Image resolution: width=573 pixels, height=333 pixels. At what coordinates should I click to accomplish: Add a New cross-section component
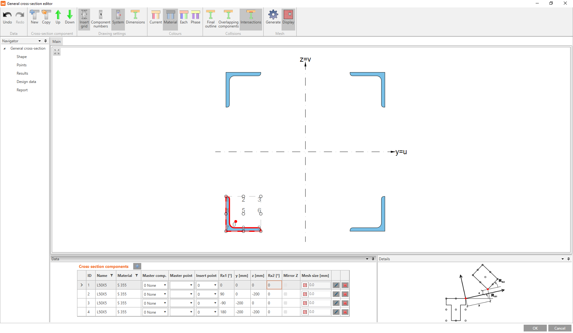[x=35, y=17]
